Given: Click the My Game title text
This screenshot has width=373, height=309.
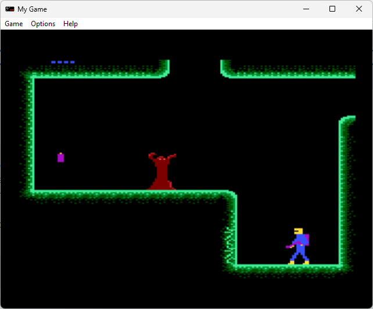Looking at the screenshot, I should (33, 9).
